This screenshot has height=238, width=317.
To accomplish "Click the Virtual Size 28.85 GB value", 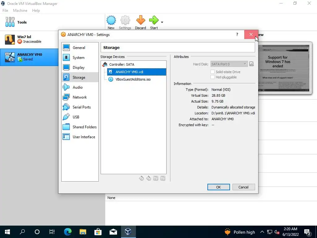I will tap(218, 95).
